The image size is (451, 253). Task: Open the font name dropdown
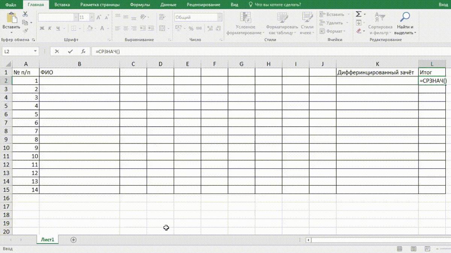click(x=76, y=17)
